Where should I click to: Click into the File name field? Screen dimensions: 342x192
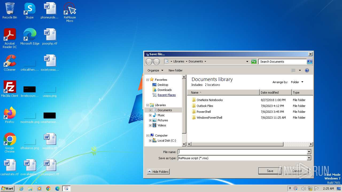tap(242, 152)
